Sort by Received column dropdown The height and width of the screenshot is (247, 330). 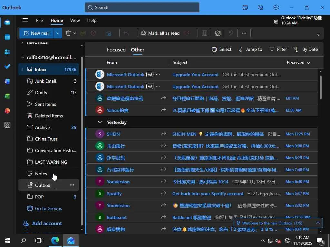tap(298, 63)
